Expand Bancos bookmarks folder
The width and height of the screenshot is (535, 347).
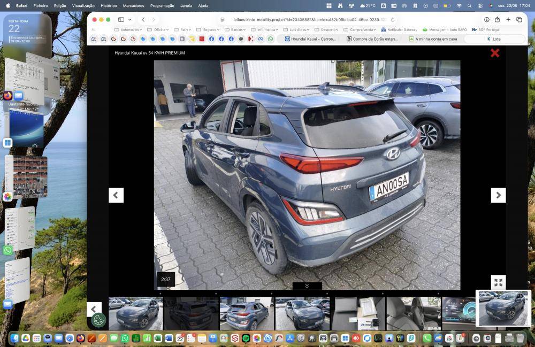(235, 29)
